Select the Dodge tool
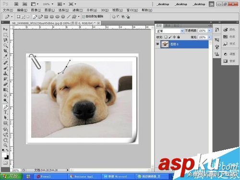240x180 pixels. tap(5, 100)
